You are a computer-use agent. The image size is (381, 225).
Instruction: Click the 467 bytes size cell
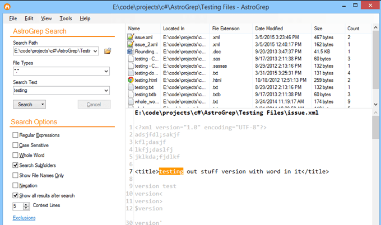[x=323, y=37]
